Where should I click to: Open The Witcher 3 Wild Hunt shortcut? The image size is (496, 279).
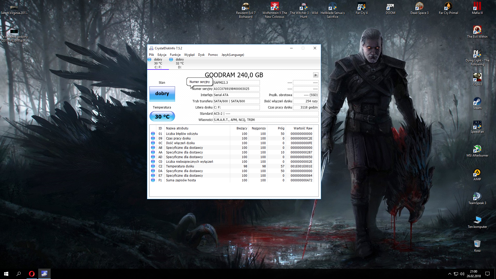(x=304, y=10)
